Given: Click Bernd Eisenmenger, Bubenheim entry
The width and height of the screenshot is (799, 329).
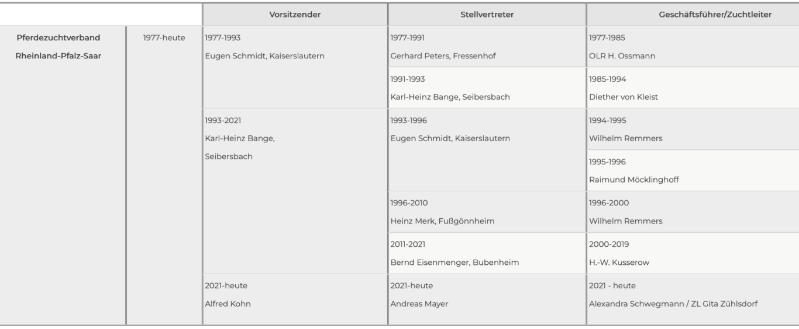Looking at the screenshot, I should 454,262.
